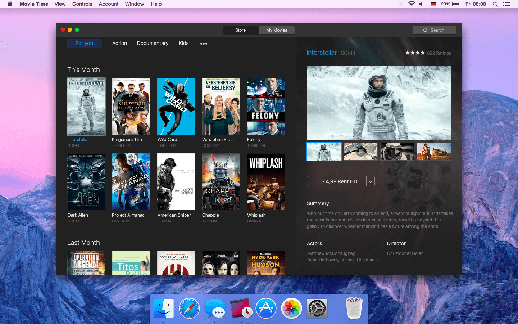
Task: Open the Trash in the dock
Action: point(354,308)
